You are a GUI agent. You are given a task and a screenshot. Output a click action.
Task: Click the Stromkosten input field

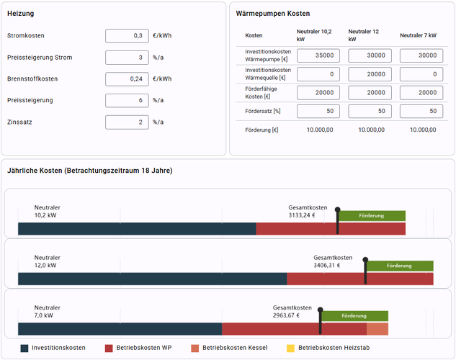(127, 36)
